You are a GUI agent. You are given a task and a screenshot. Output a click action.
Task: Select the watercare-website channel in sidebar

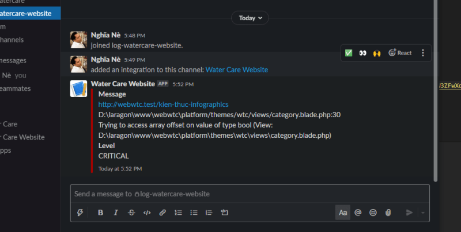point(29,13)
